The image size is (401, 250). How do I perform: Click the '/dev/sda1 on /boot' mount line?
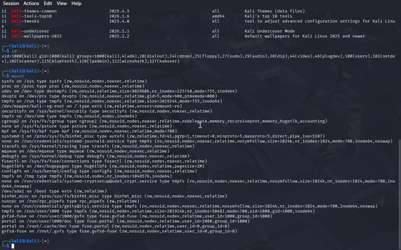click(x=54, y=191)
